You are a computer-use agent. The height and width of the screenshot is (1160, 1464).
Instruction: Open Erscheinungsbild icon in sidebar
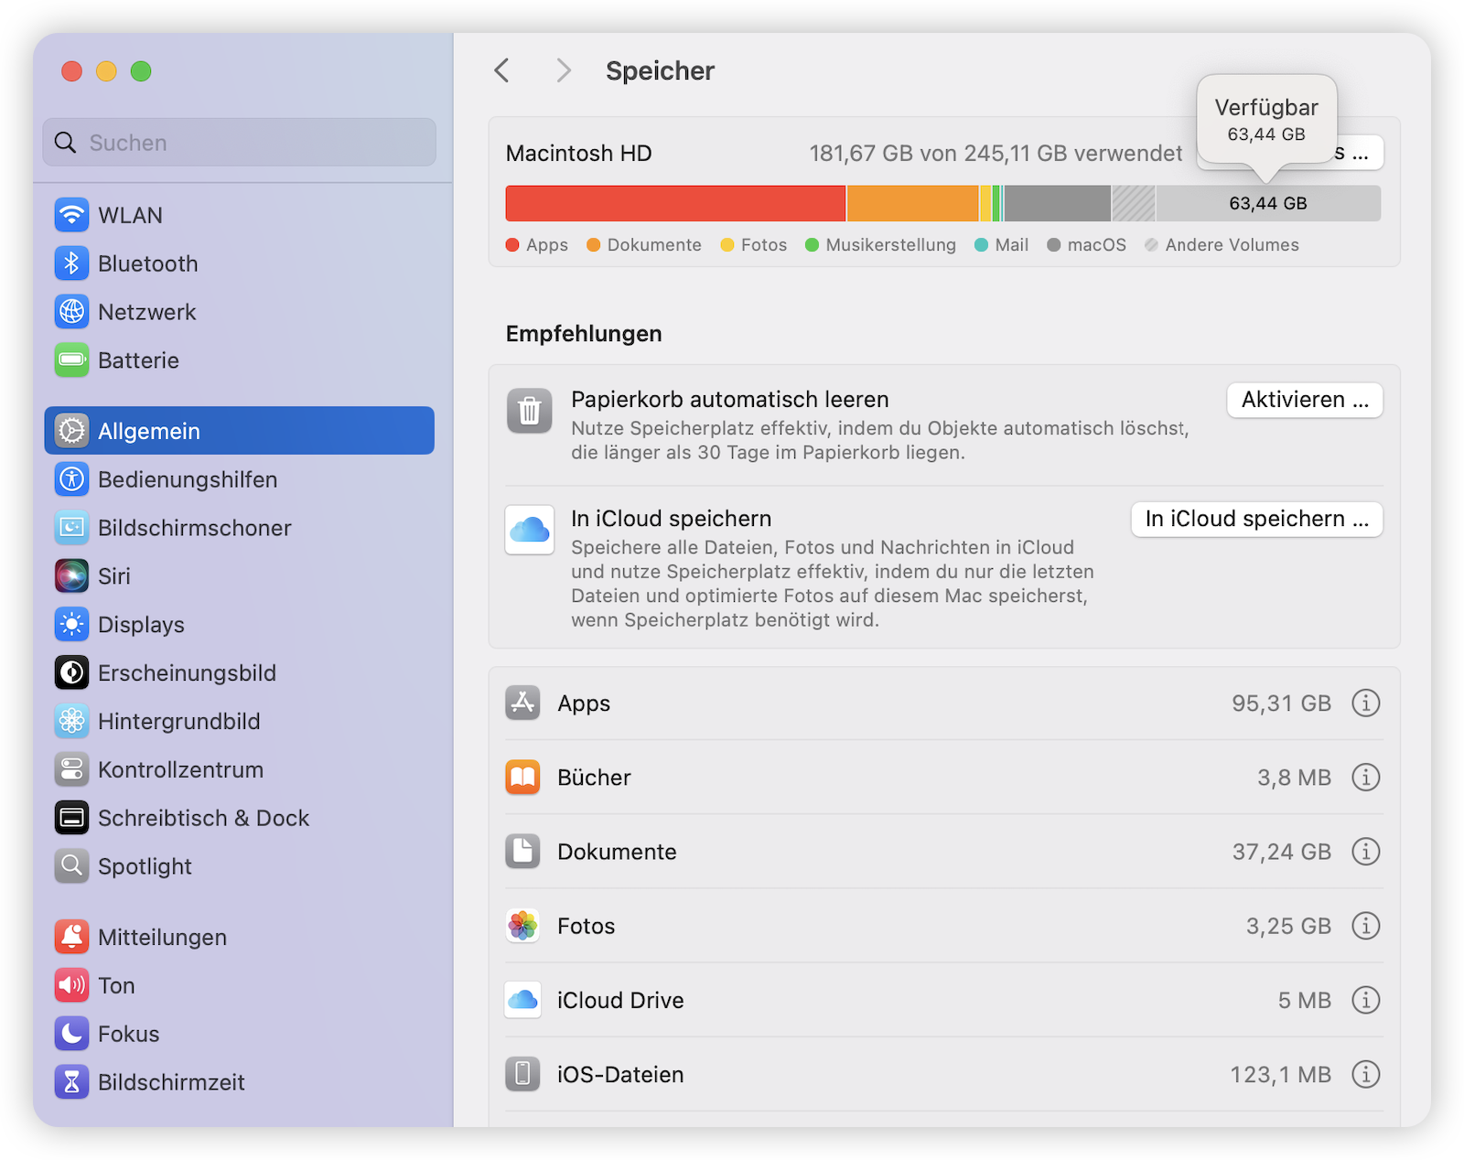71,673
